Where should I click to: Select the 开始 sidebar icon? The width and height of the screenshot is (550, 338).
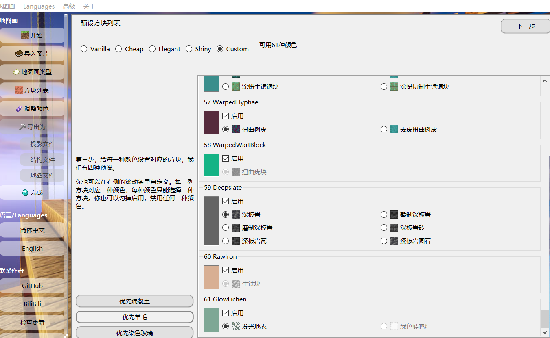coord(25,35)
